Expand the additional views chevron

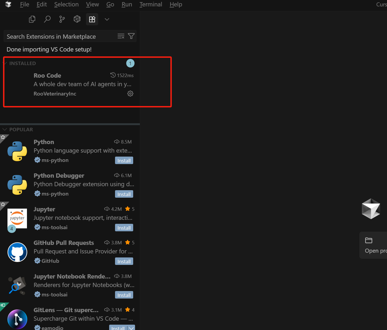click(x=107, y=19)
